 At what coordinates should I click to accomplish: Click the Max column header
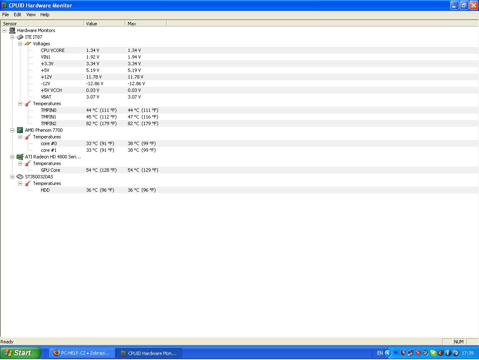146,24
